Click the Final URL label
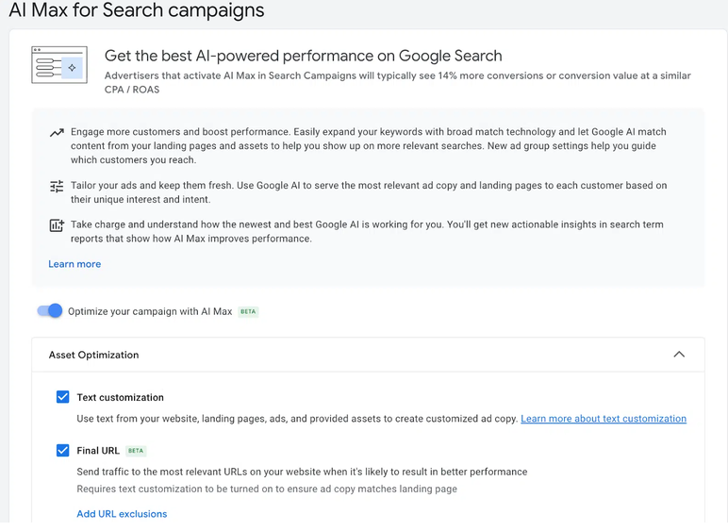Image resolution: width=728 pixels, height=531 pixels. pyautogui.click(x=98, y=451)
